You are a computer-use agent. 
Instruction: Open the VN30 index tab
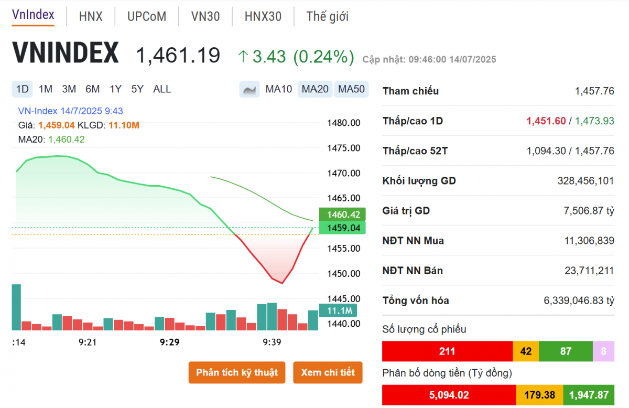click(x=205, y=16)
